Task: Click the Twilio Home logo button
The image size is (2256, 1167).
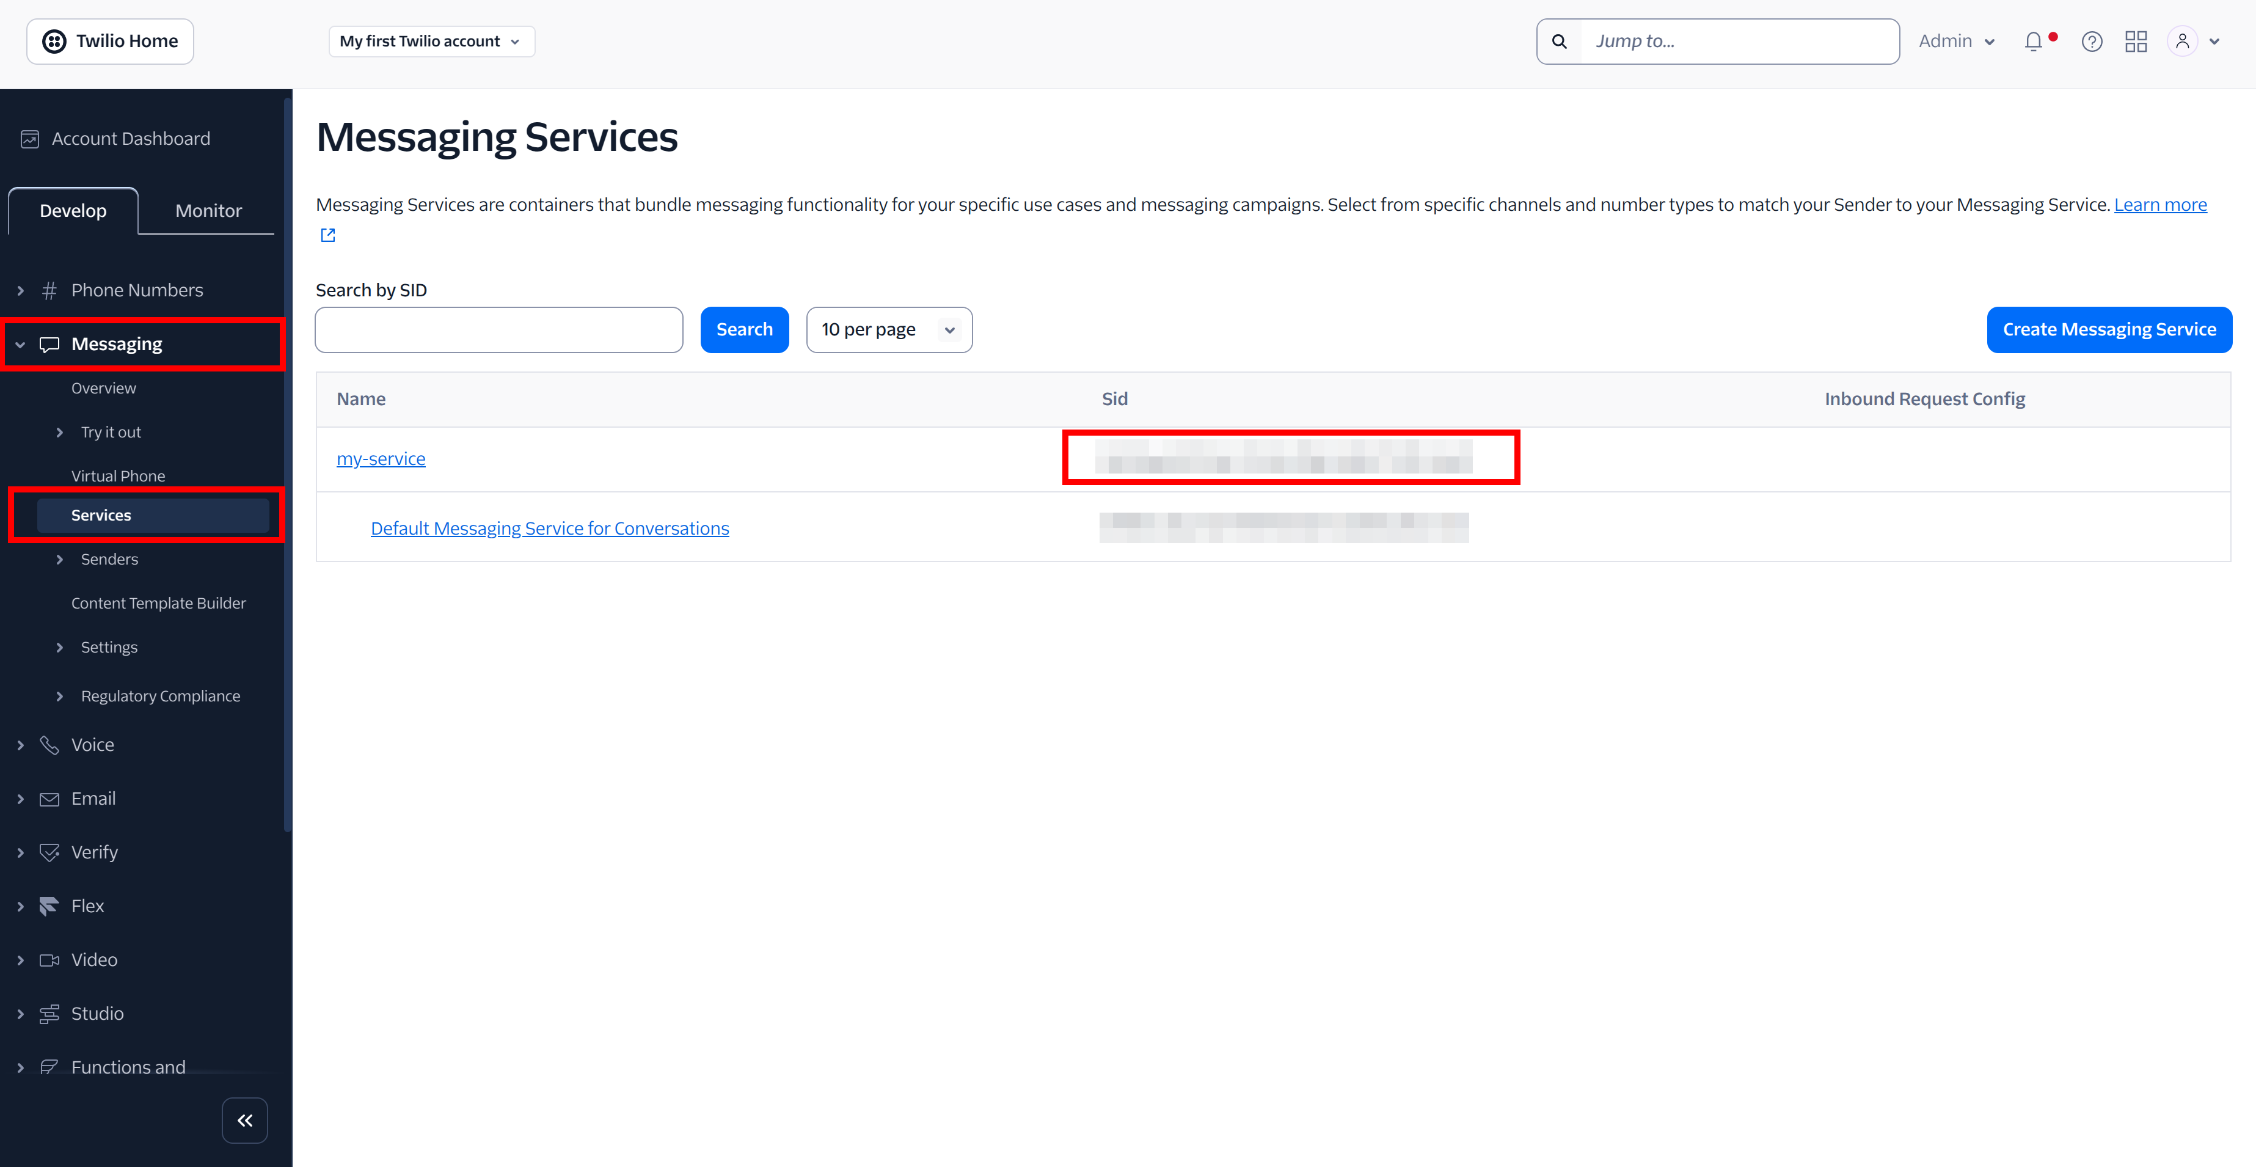Action: [111, 41]
